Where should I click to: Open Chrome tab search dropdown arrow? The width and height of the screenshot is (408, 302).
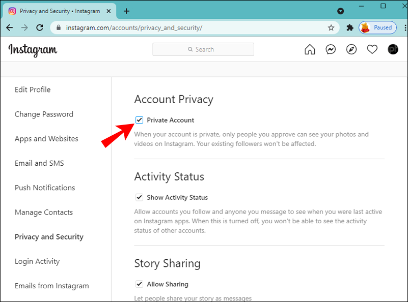[x=341, y=11]
